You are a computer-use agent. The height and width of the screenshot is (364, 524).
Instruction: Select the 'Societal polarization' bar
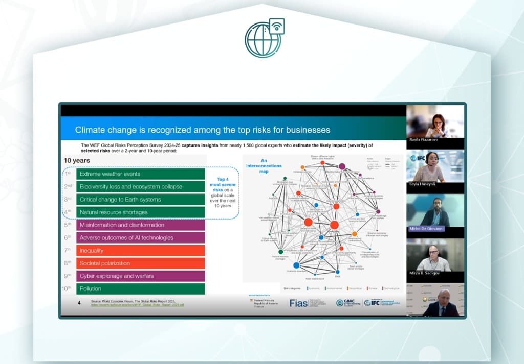140,263
